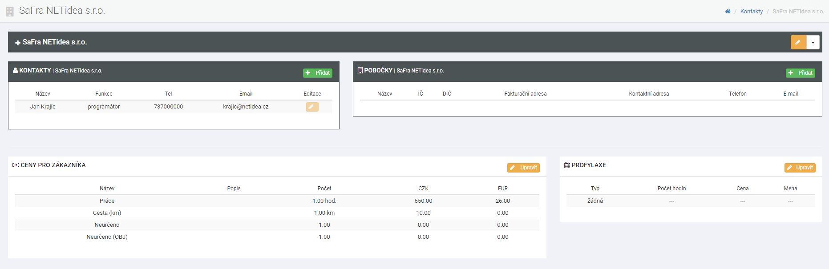Click the Kontaktní adresa column header
This screenshot has width=829, height=269.
[649, 94]
